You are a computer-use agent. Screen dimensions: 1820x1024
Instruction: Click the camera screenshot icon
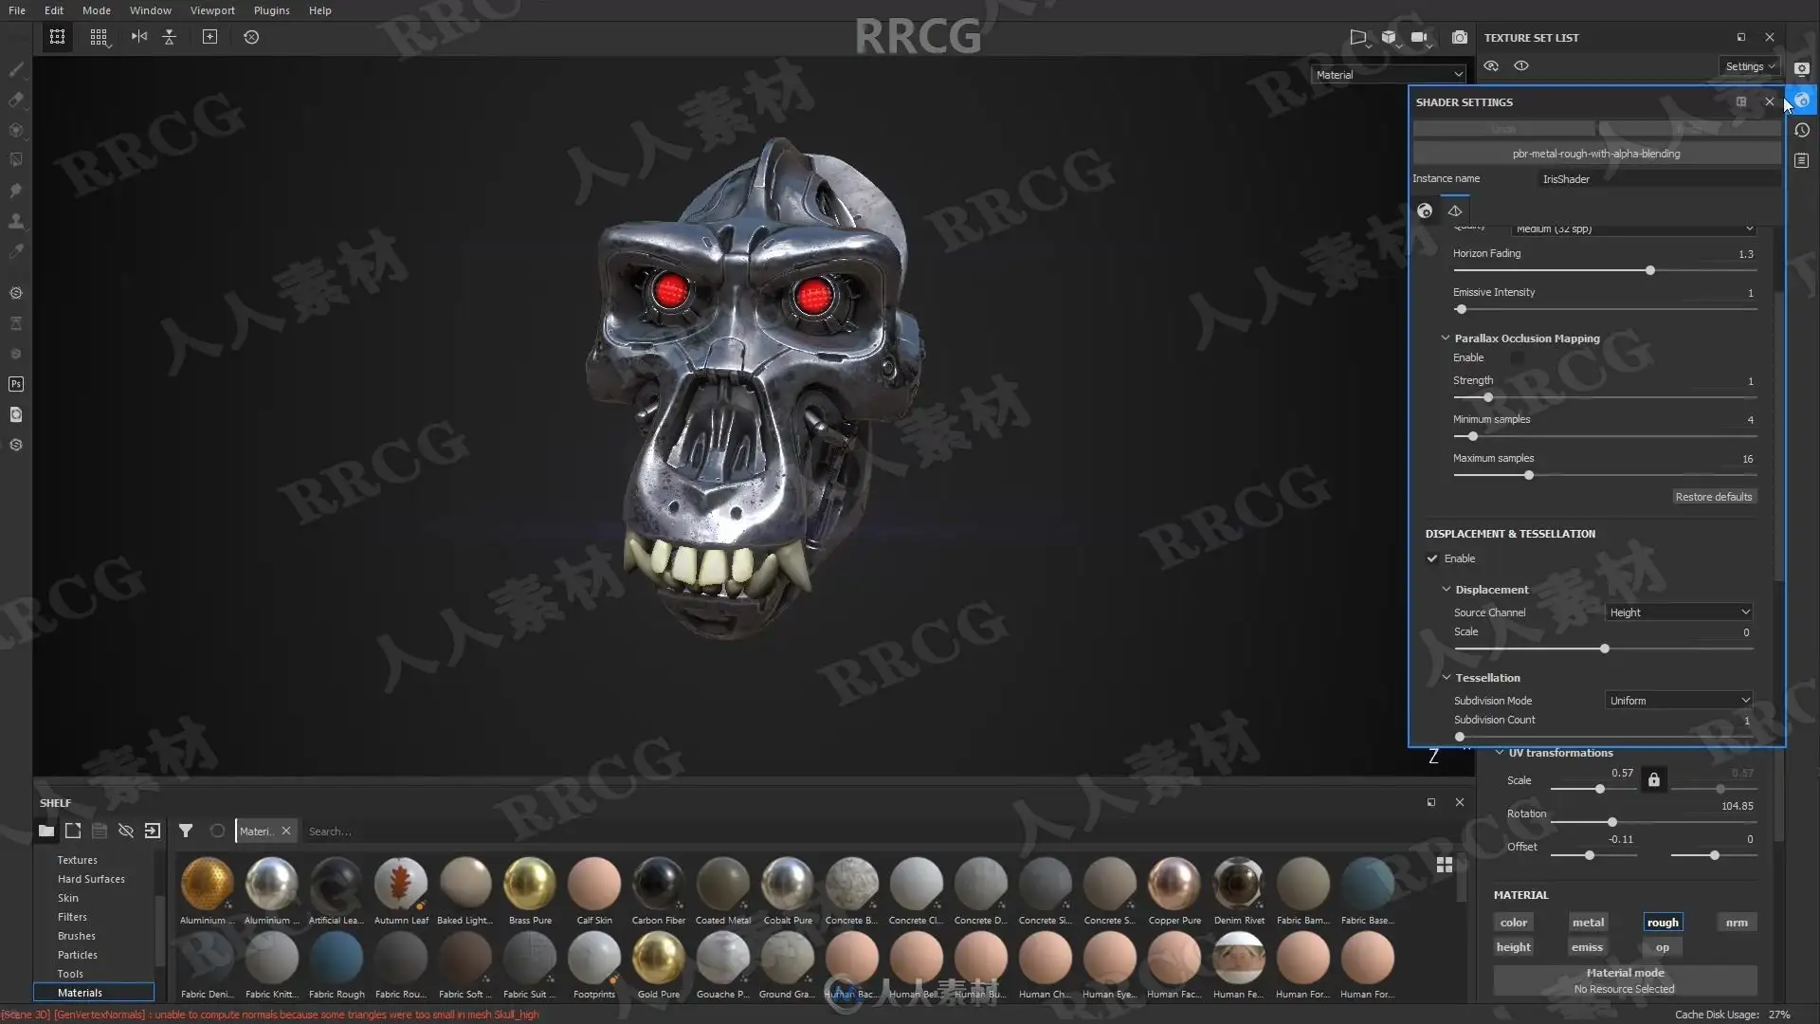point(1460,37)
